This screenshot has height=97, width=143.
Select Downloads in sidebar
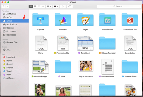(x=15, y=35)
